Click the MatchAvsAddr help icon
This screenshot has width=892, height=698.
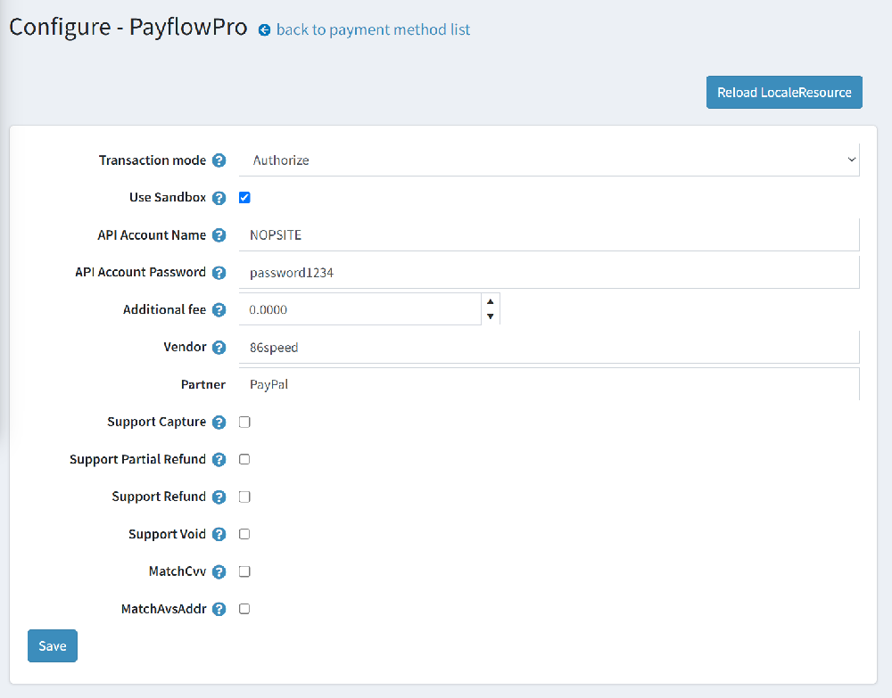click(219, 609)
